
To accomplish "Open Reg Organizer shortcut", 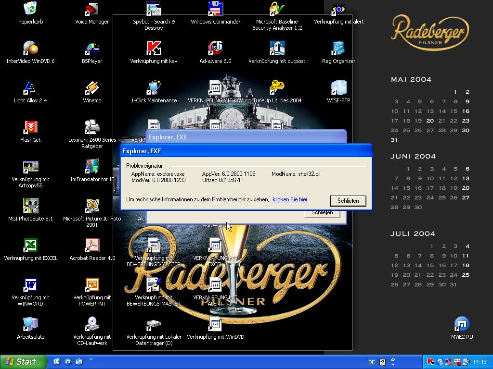I will 338,49.
